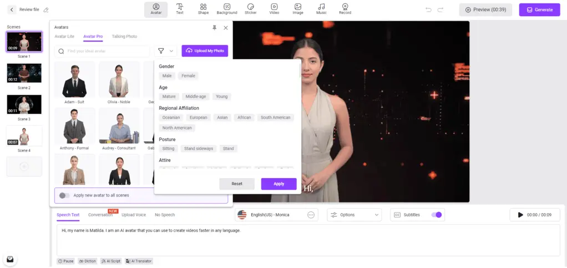567x268 pixels.
Task: Insert a Pause in speech text
Action: (x=66, y=261)
